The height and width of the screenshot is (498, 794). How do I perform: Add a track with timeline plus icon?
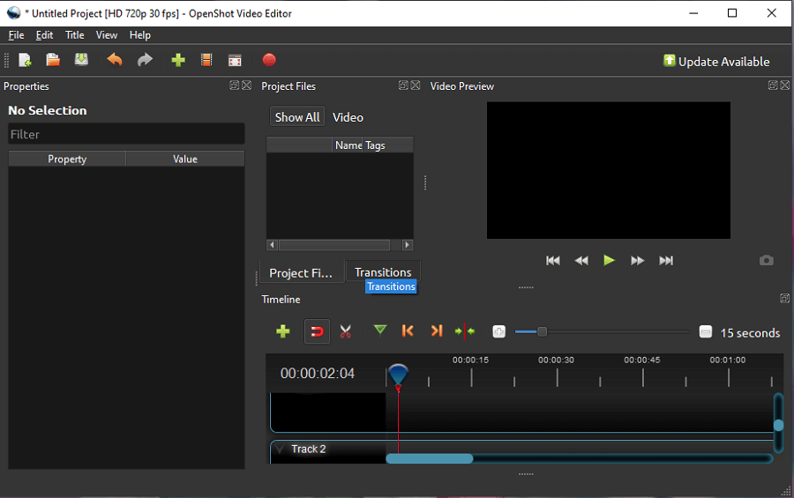click(283, 331)
